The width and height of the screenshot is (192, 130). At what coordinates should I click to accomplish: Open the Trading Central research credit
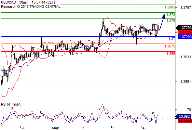point(31,6)
